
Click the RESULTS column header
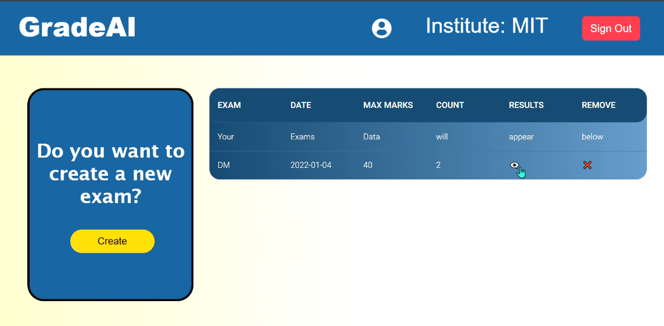coord(526,105)
